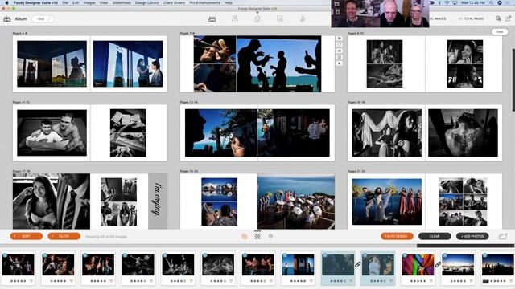Viewport: 515px width, 289px height.
Task: Click the horizontal filmstrip scrollbar thumb
Action: point(465,246)
